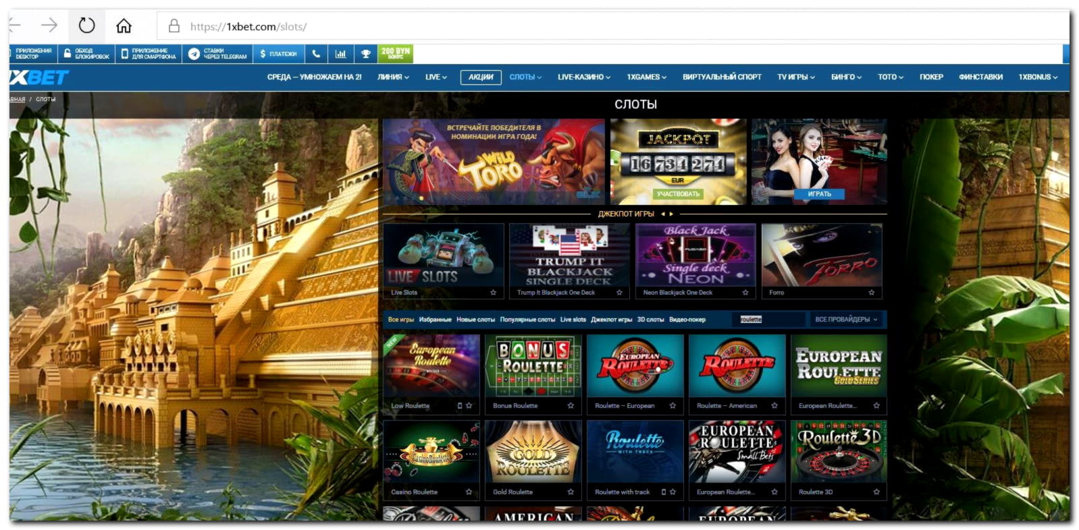Image resolution: width=1079 pixels, height=530 pixels.
Task: Click the browser forward arrow
Action: coord(49,26)
